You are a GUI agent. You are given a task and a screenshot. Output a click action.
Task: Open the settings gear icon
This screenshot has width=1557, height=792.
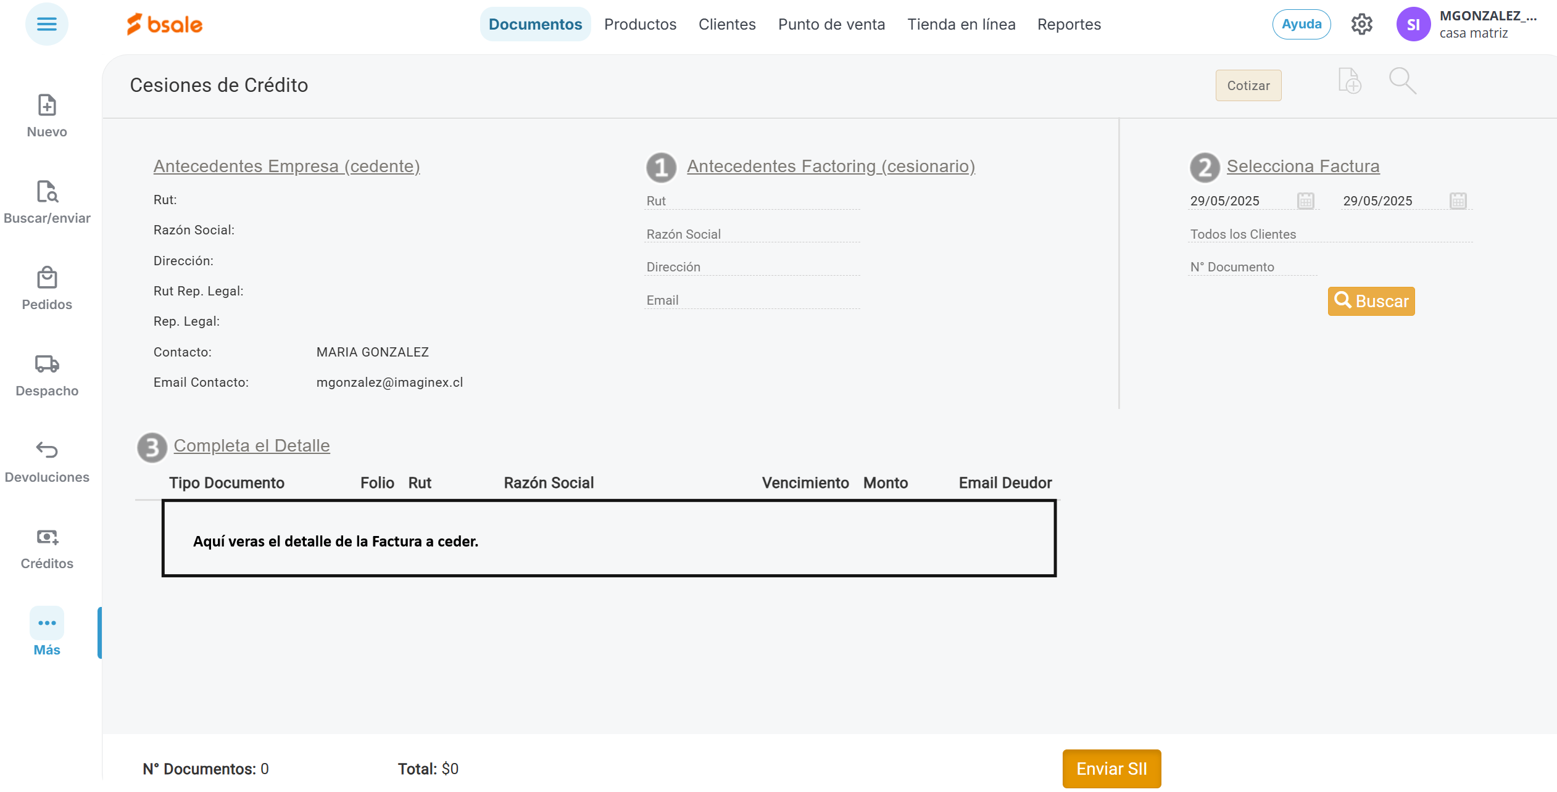coord(1361,24)
